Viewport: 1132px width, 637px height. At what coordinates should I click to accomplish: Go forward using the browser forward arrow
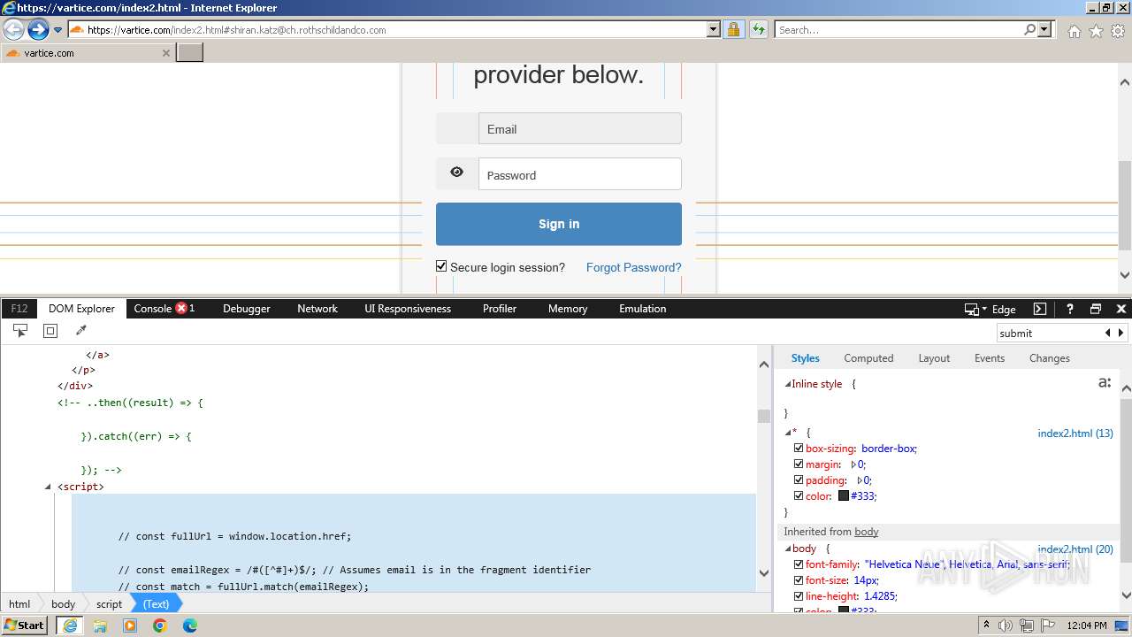(x=38, y=29)
